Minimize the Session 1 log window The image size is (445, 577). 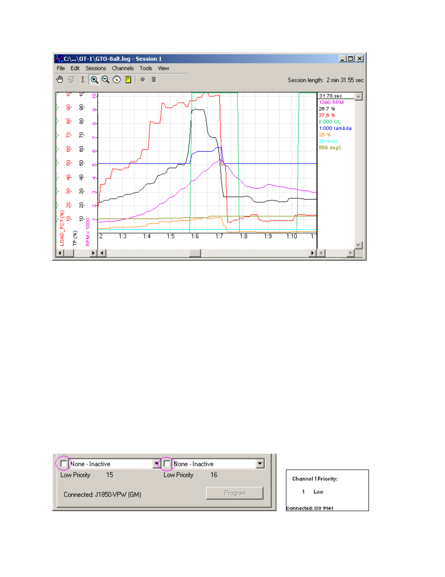343,58
